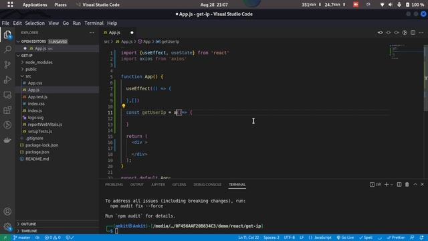
Task: Click the notifications bell icon
Action: point(422,238)
